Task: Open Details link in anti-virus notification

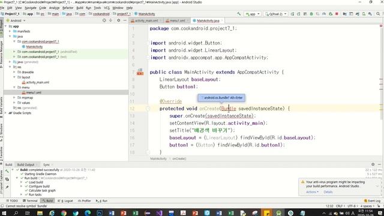Action: click(x=328, y=192)
